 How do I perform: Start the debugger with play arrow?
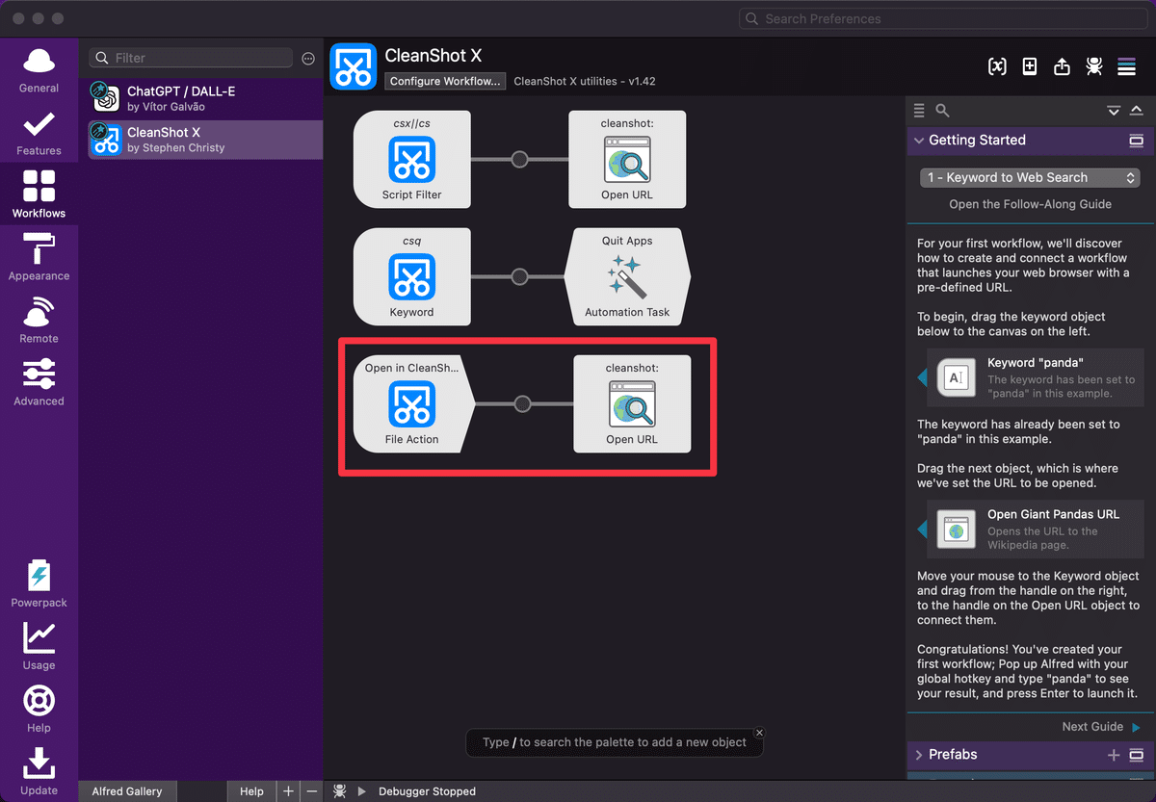(362, 791)
